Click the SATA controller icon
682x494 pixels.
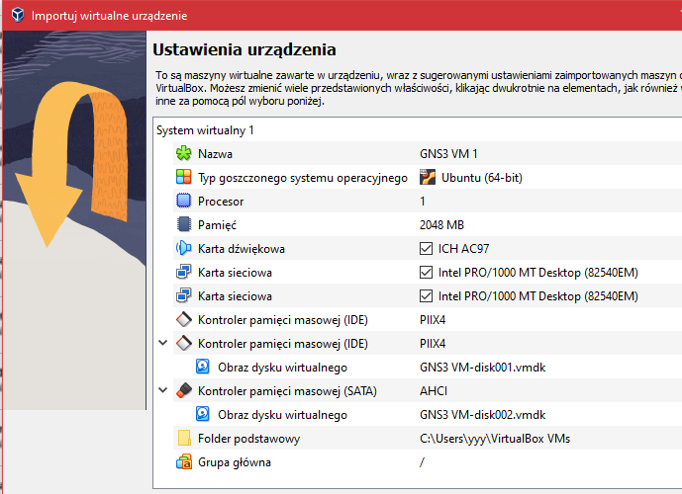[183, 390]
